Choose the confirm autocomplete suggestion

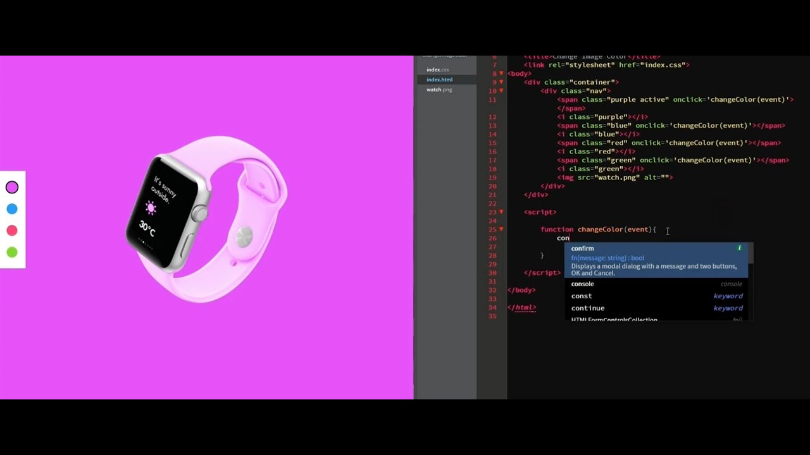(x=656, y=260)
